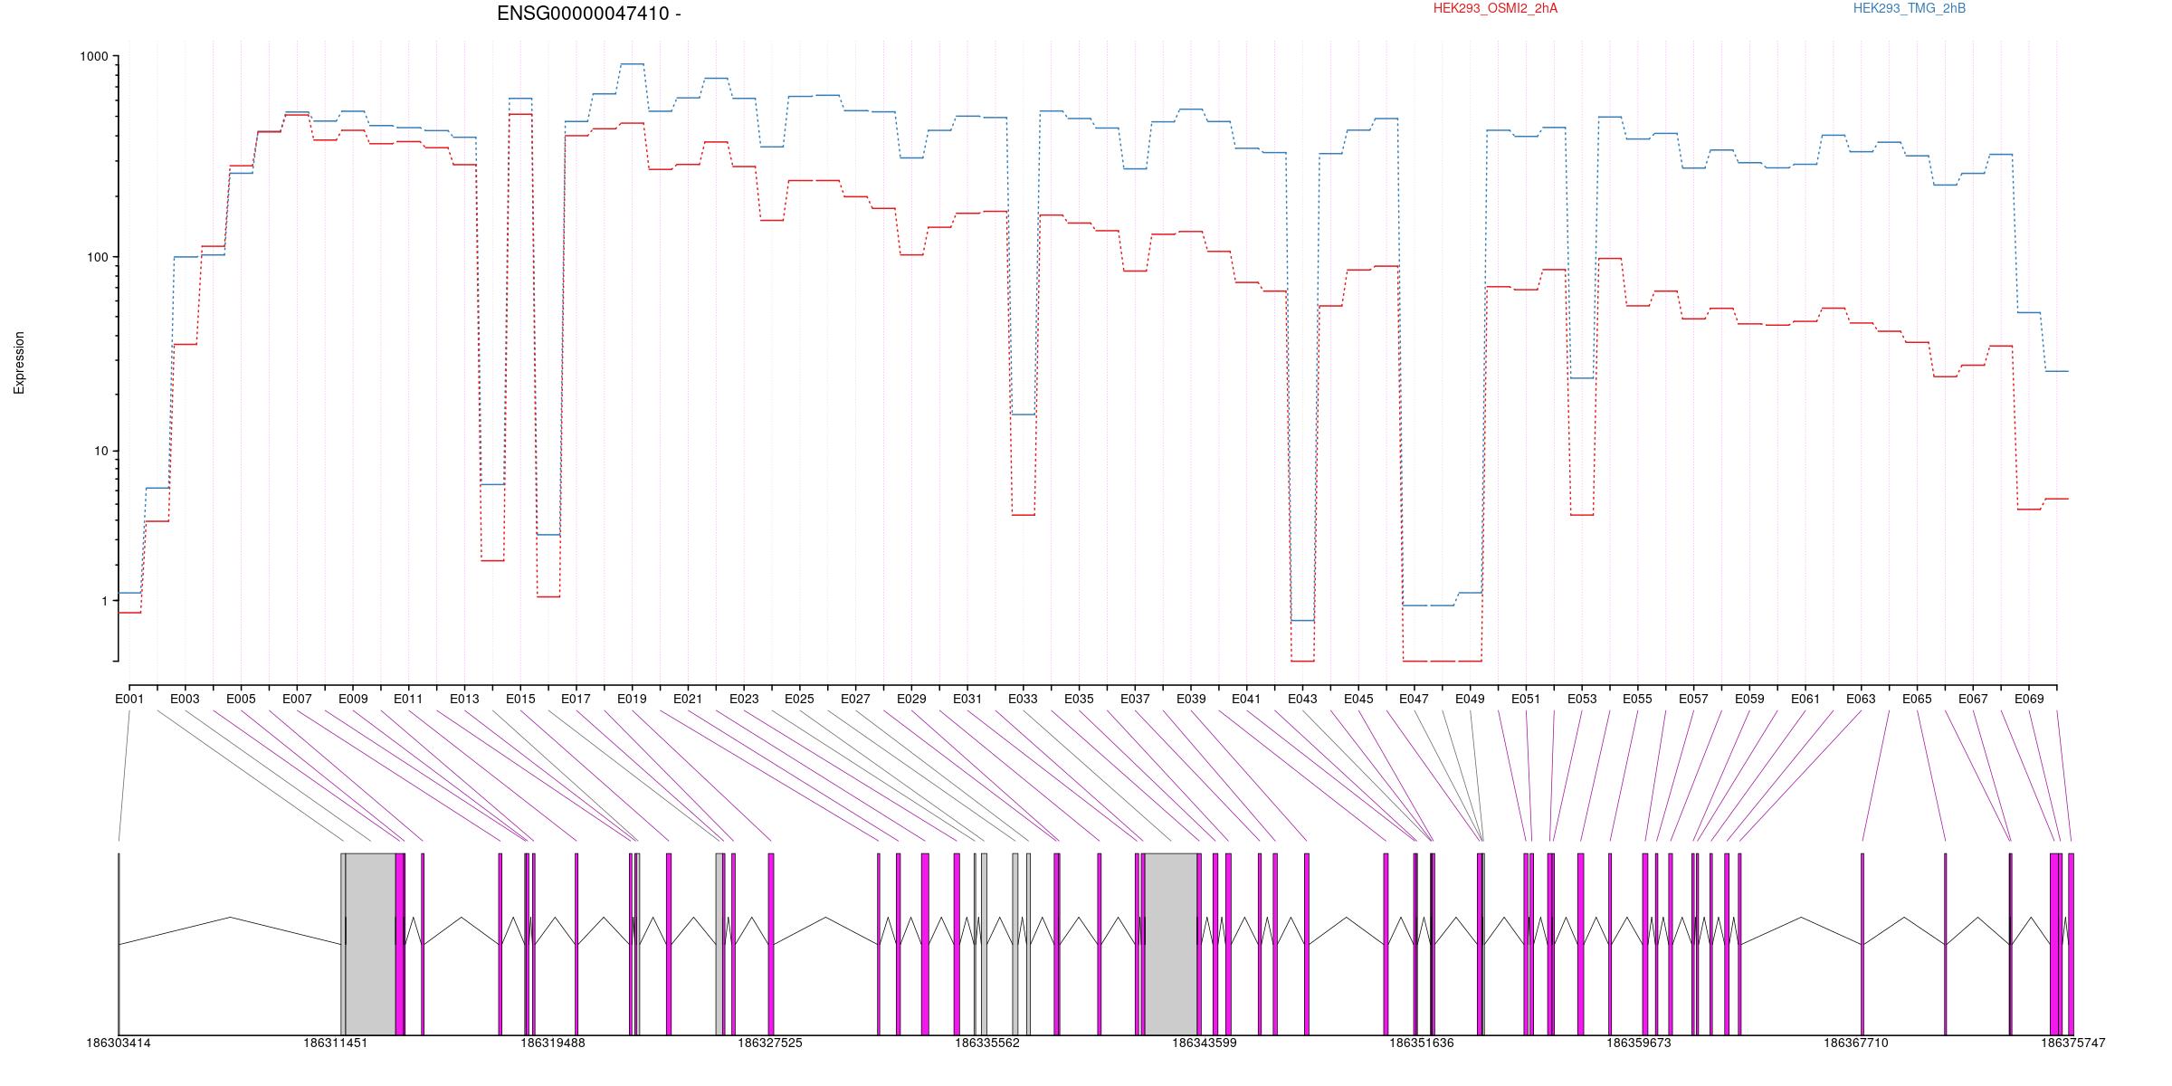Click the Expression y-axis label
The height and width of the screenshot is (1086, 2172).
pyautogui.click(x=19, y=363)
